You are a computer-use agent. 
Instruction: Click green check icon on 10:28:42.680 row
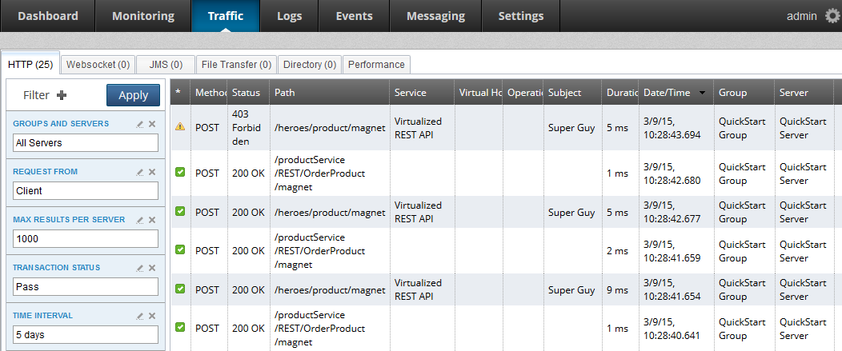(180, 173)
